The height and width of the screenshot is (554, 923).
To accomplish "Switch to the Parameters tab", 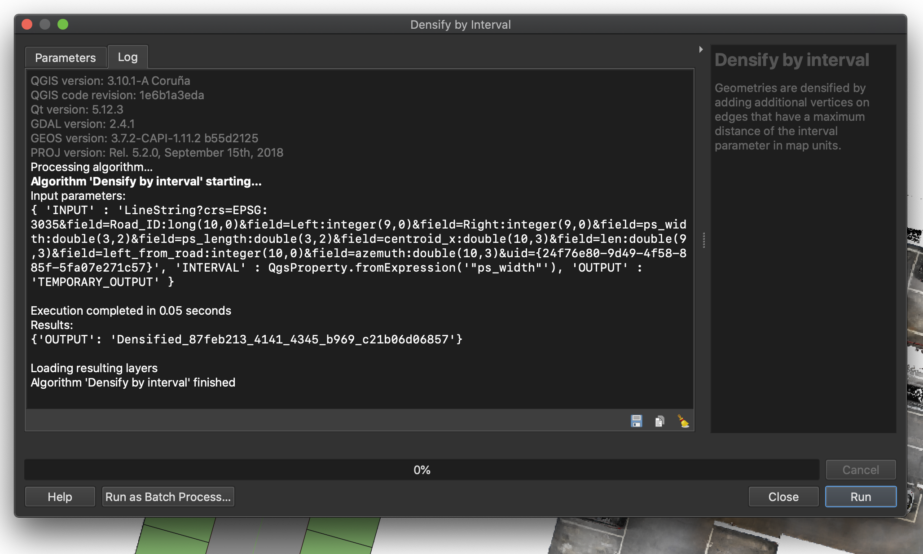I will click(x=66, y=57).
